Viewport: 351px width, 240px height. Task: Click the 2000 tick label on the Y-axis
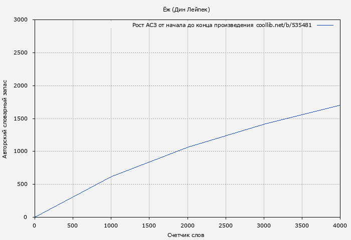[21, 86]
